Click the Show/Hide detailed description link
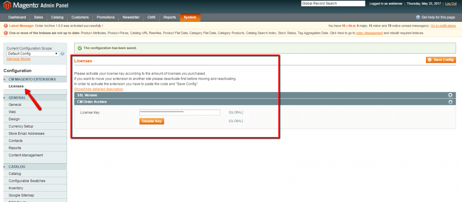The width and height of the screenshot is (462, 202). (98, 89)
